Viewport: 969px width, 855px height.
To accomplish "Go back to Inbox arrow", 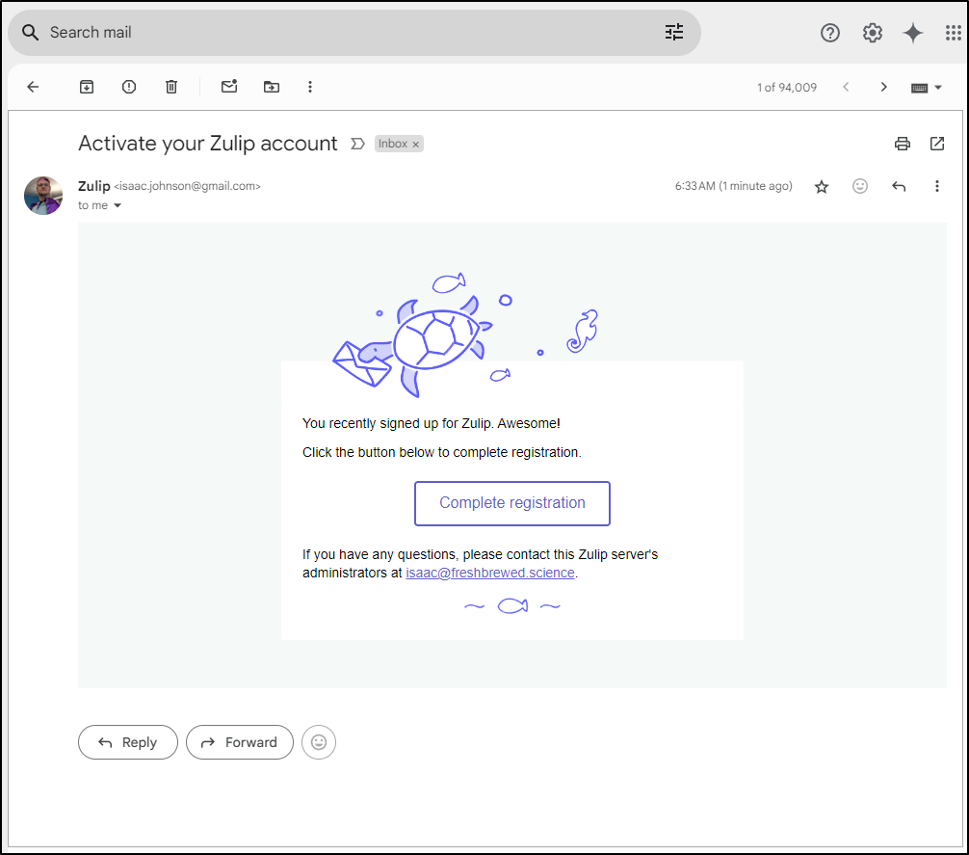I will point(34,87).
